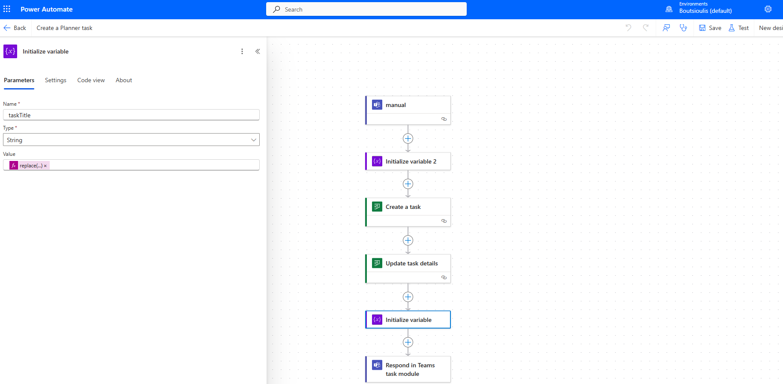The width and height of the screenshot is (783, 384).
Task: Select Initialize variable 2 card
Action: (x=408, y=161)
